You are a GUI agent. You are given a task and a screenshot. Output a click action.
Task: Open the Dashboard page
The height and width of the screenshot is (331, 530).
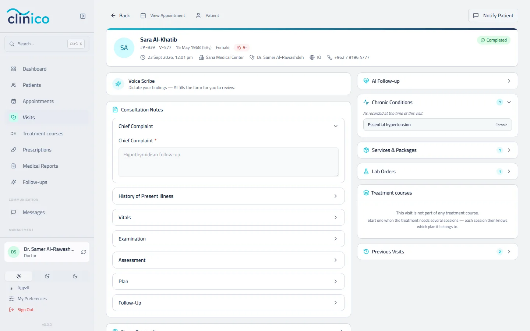[x=47, y=69]
